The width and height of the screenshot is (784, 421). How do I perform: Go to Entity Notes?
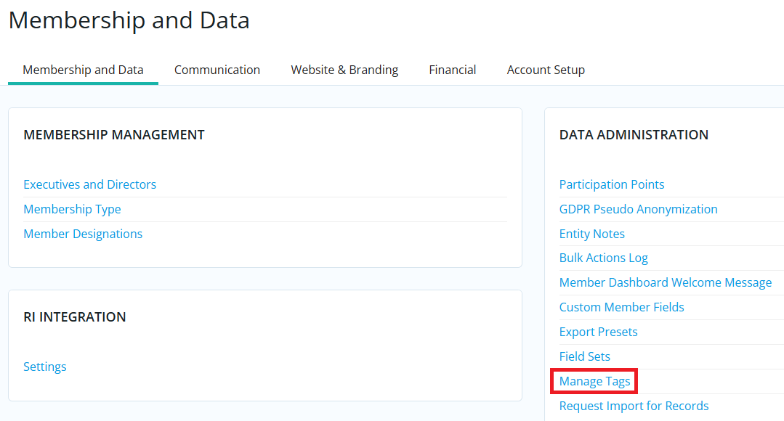tap(592, 234)
